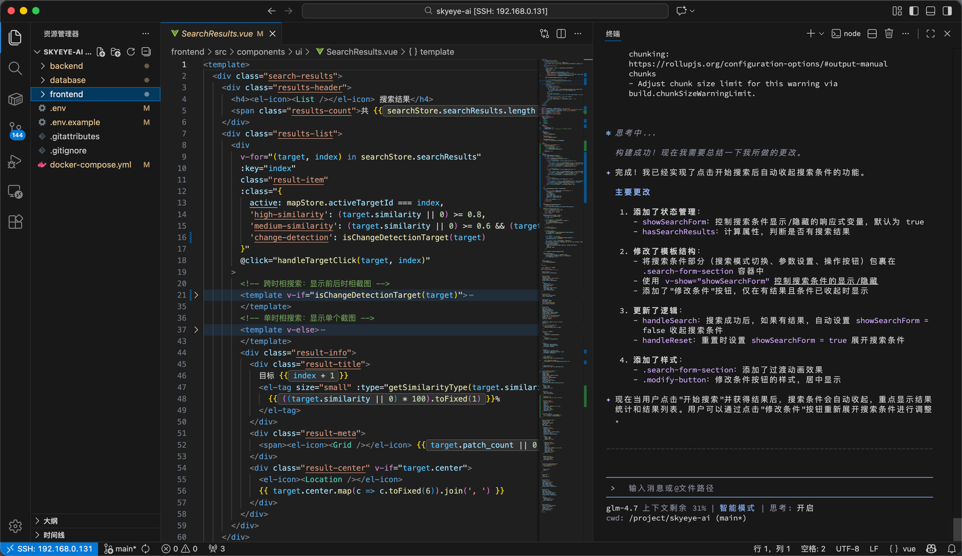Open the new terminal launch profile dropdown
This screenshot has height=556, width=962.
(x=822, y=34)
